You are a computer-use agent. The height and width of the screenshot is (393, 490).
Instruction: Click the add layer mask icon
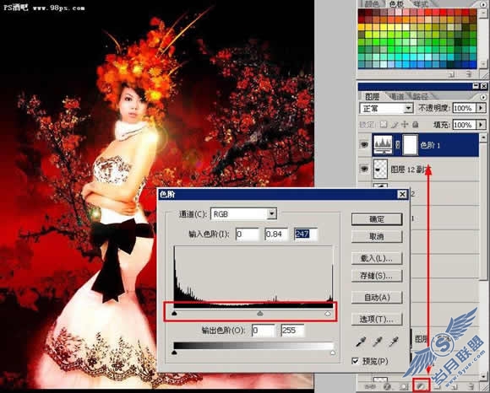tap(404, 386)
